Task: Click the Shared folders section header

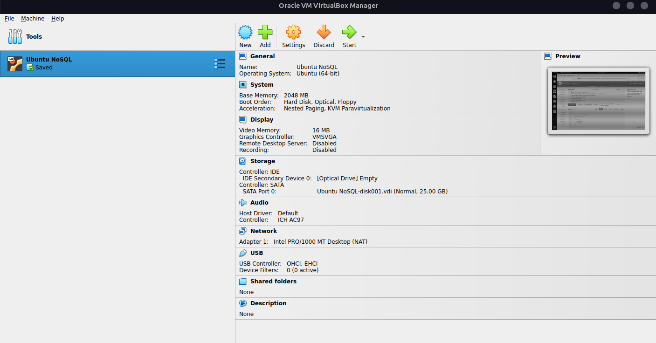Action: [273, 281]
